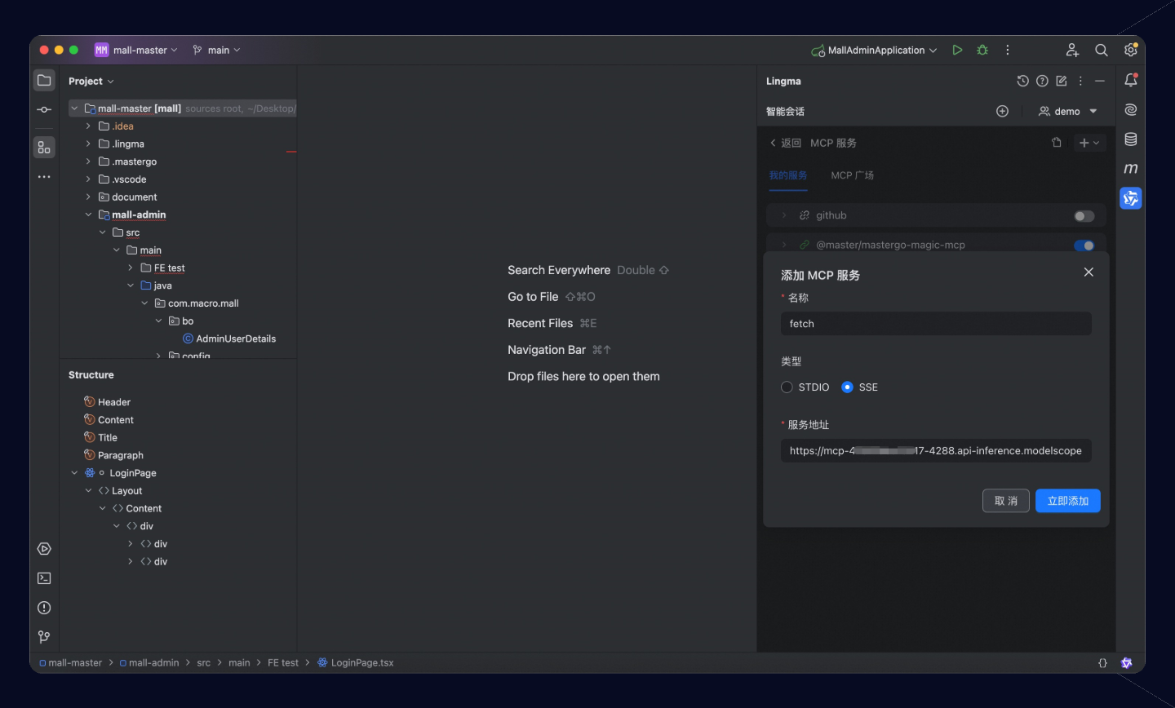Toggle the mastergo-magic-mcp service switch
1175x708 pixels.
pyautogui.click(x=1084, y=246)
